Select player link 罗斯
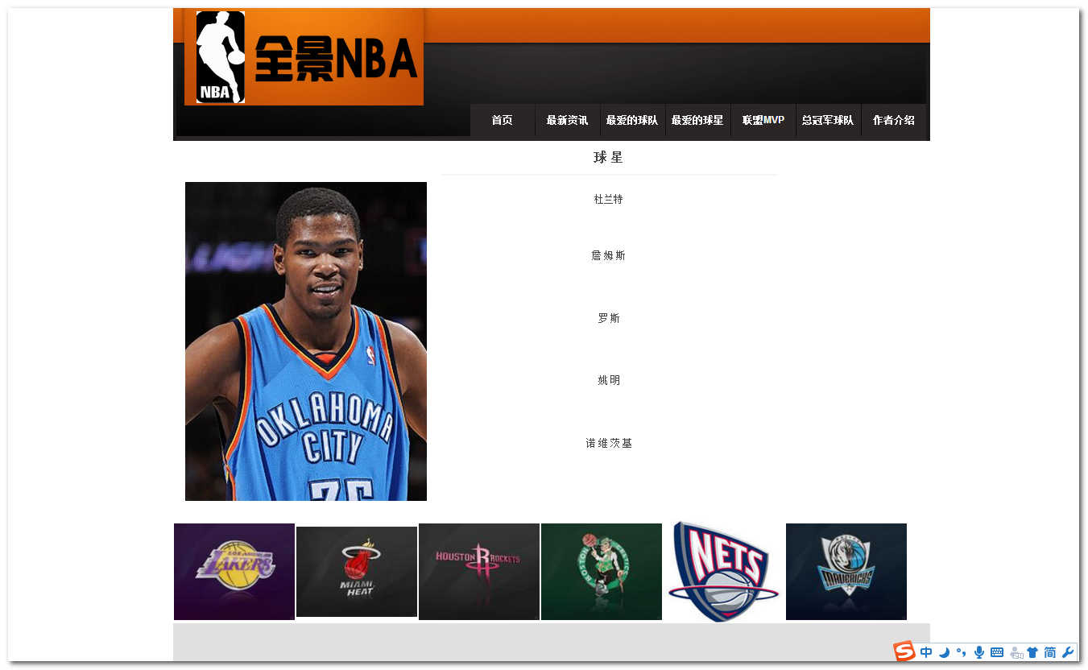1088x670 pixels. pyautogui.click(x=609, y=318)
